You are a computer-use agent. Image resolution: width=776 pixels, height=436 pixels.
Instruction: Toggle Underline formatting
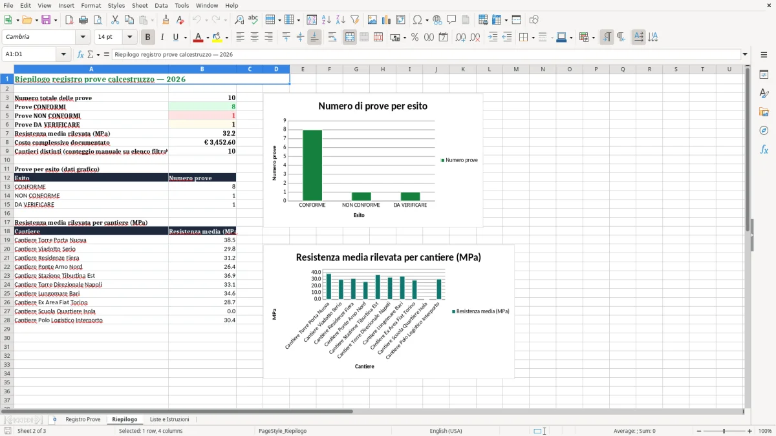(x=176, y=37)
